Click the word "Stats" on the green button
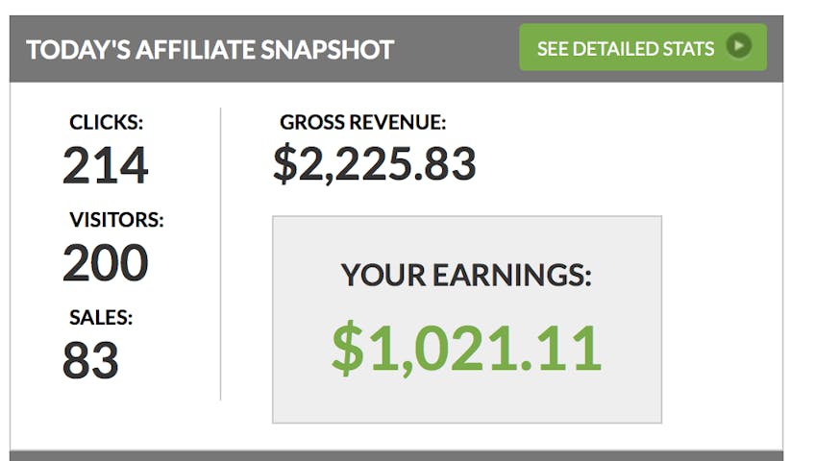The width and height of the screenshot is (815, 461). (688, 48)
